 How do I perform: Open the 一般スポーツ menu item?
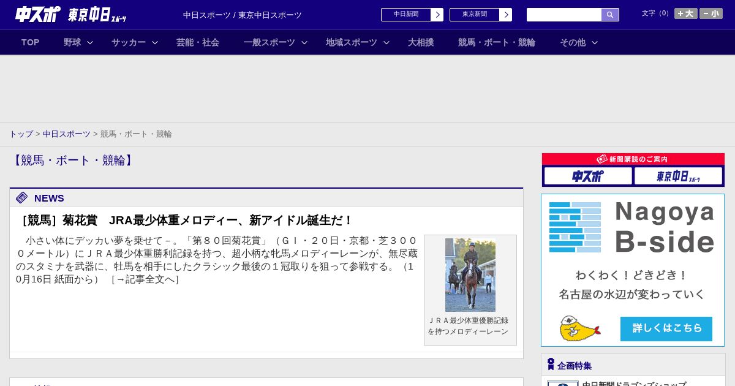pos(269,42)
